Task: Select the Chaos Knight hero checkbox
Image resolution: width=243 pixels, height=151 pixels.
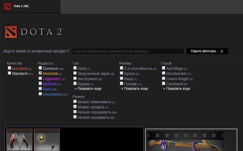Action: point(164,78)
